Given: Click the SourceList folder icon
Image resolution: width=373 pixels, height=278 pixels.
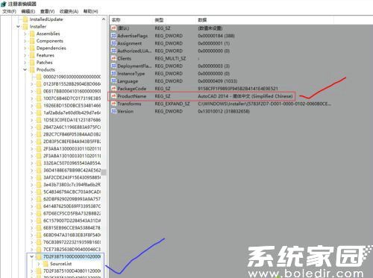Looking at the screenshot, I should coord(46,264).
